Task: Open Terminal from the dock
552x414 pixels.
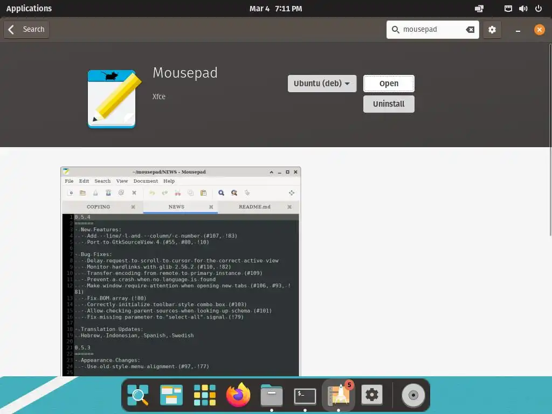Action: [x=305, y=396]
